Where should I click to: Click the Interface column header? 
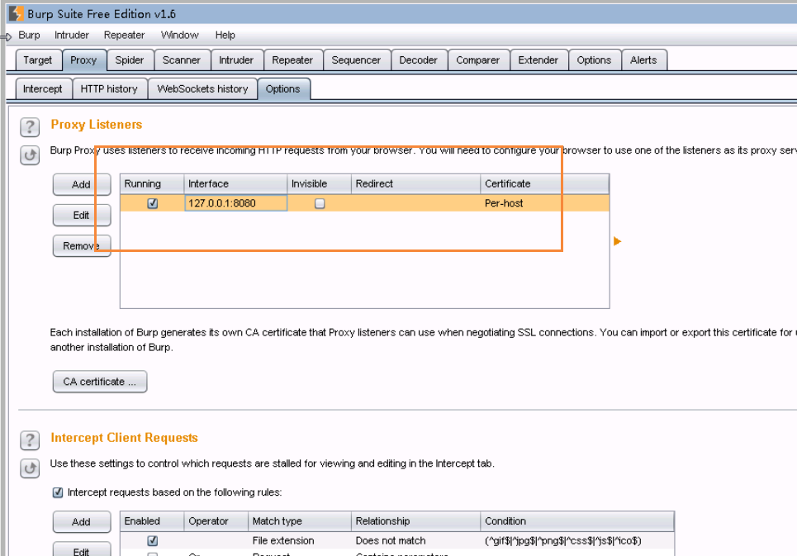[x=236, y=183]
